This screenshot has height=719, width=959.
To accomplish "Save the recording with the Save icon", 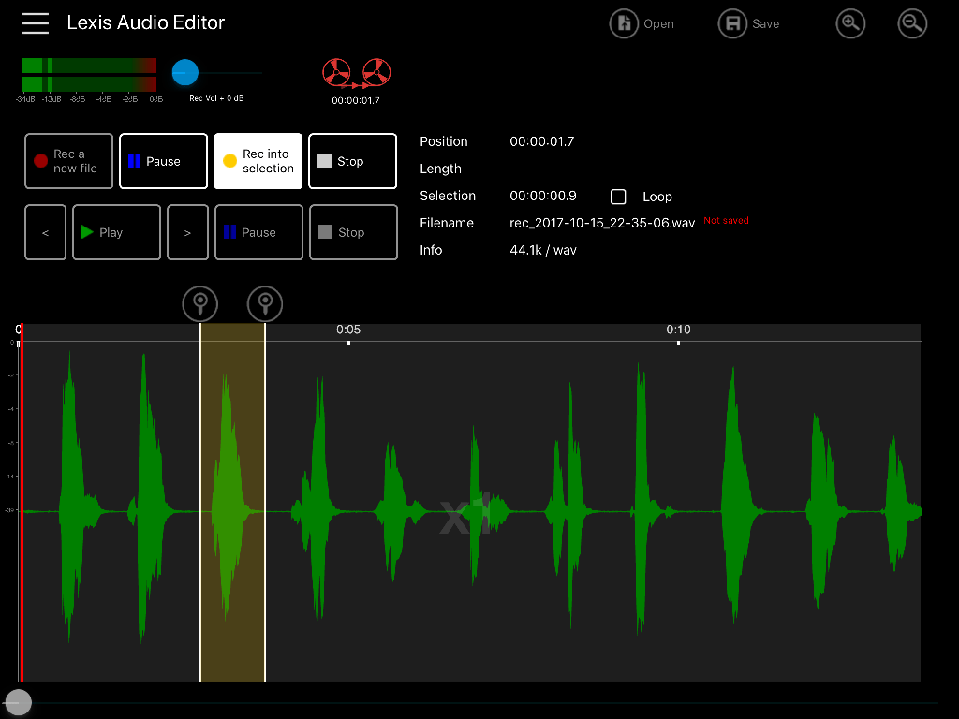I will [x=732, y=23].
